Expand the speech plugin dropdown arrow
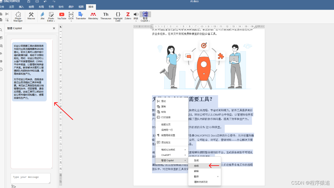This screenshot has width=334, height=188. pyautogui.click(x=136, y=21)
